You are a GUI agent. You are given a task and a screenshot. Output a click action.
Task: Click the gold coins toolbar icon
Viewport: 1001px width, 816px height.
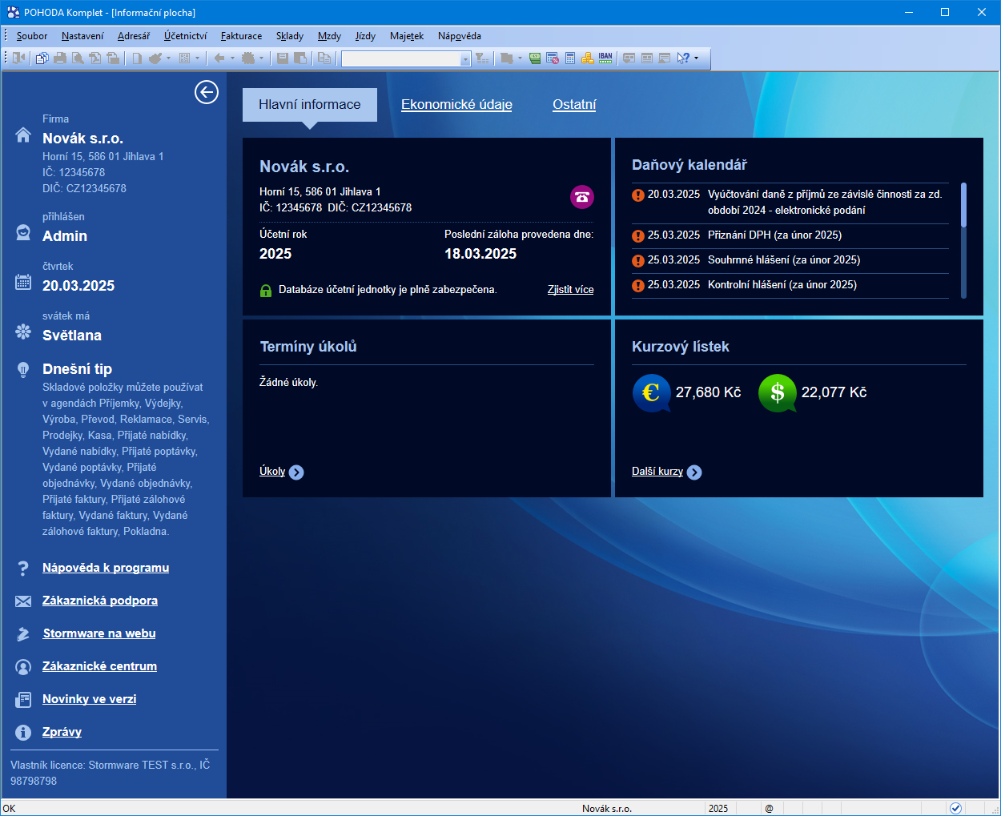click(588, 58)
